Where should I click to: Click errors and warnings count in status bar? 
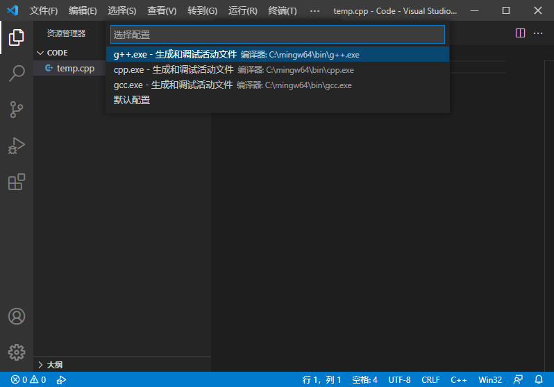click(28, 379)
